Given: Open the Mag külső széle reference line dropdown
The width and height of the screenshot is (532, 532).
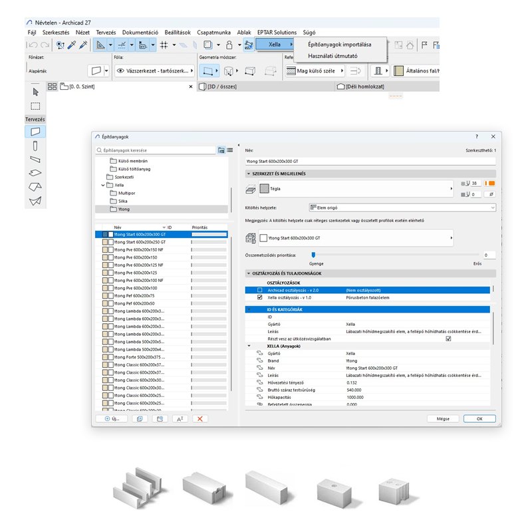Looking at the screenshot, I should click(x=315, y=71).
